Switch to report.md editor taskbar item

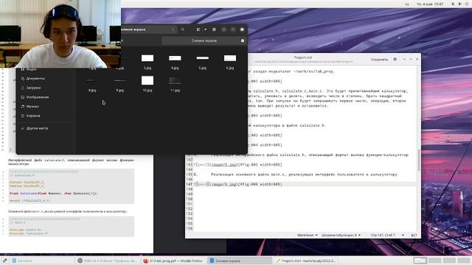307,261
